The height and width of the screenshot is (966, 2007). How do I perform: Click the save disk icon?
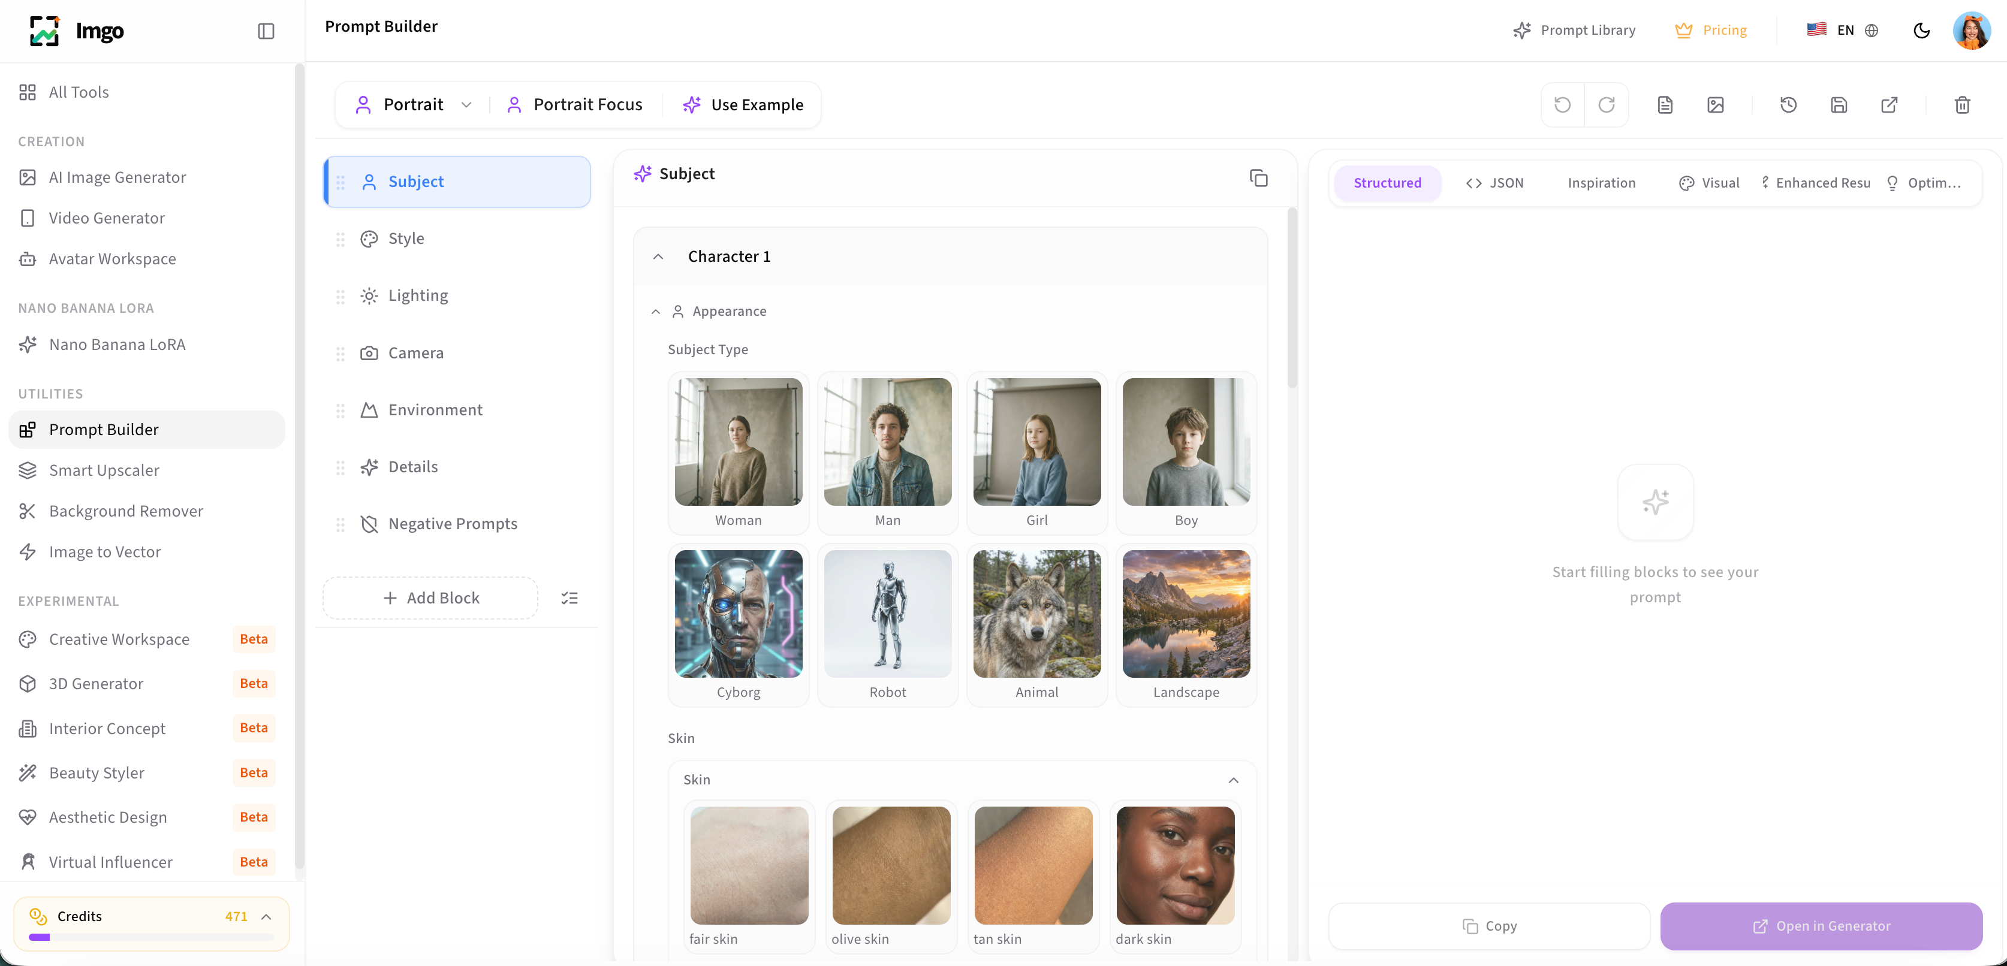point(1839,105)
